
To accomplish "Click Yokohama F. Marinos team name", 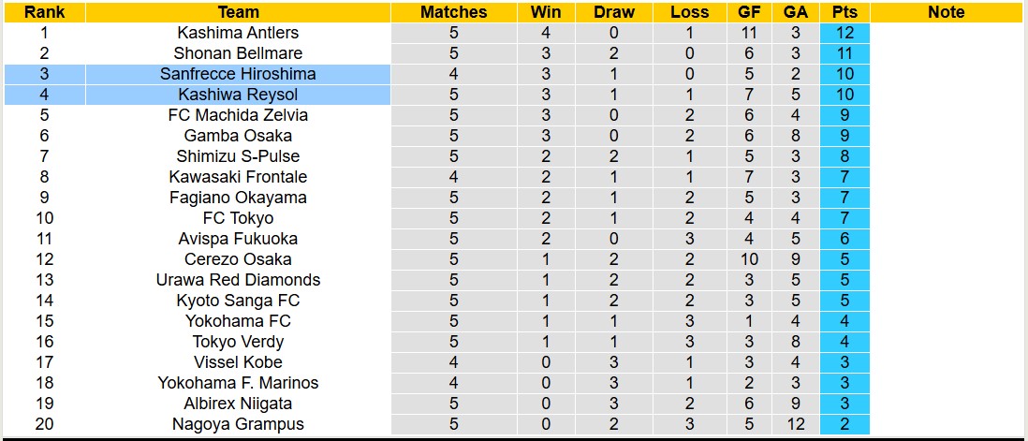I will tap(238, 383).
